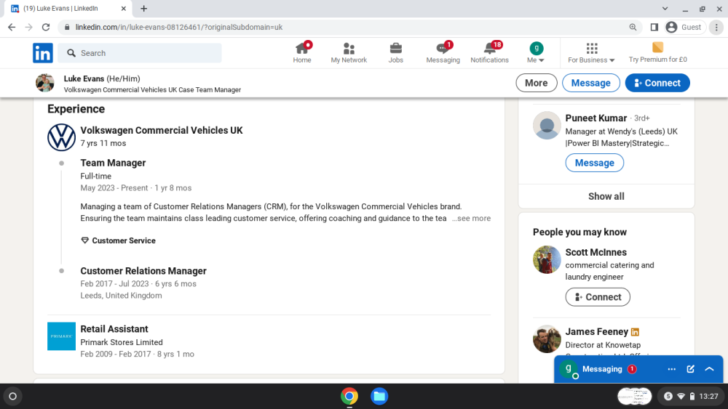Reload the LinkedIn page

coord(46,28)
